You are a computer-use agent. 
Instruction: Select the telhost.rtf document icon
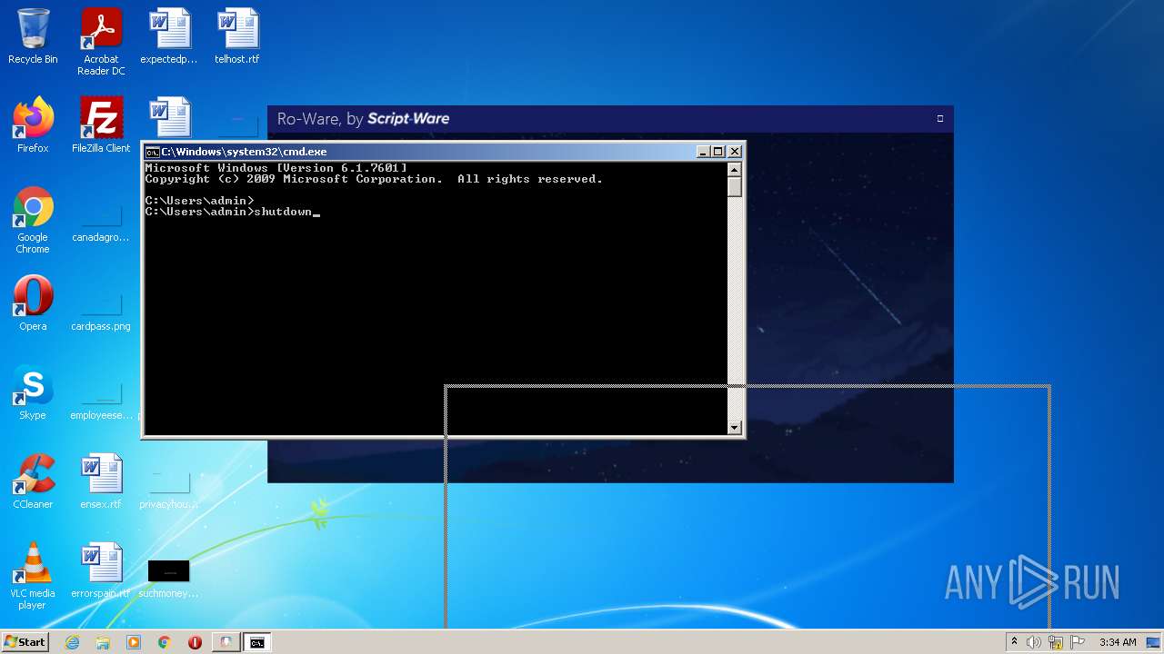[237, 36]
